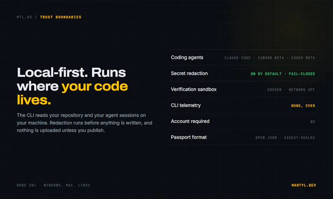Click the paragraph starting 'The CLI reads your repository'
333x199 pixels.
click(x=84, y=123)
